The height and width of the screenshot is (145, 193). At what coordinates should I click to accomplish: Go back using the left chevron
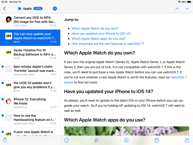point(4,8)
